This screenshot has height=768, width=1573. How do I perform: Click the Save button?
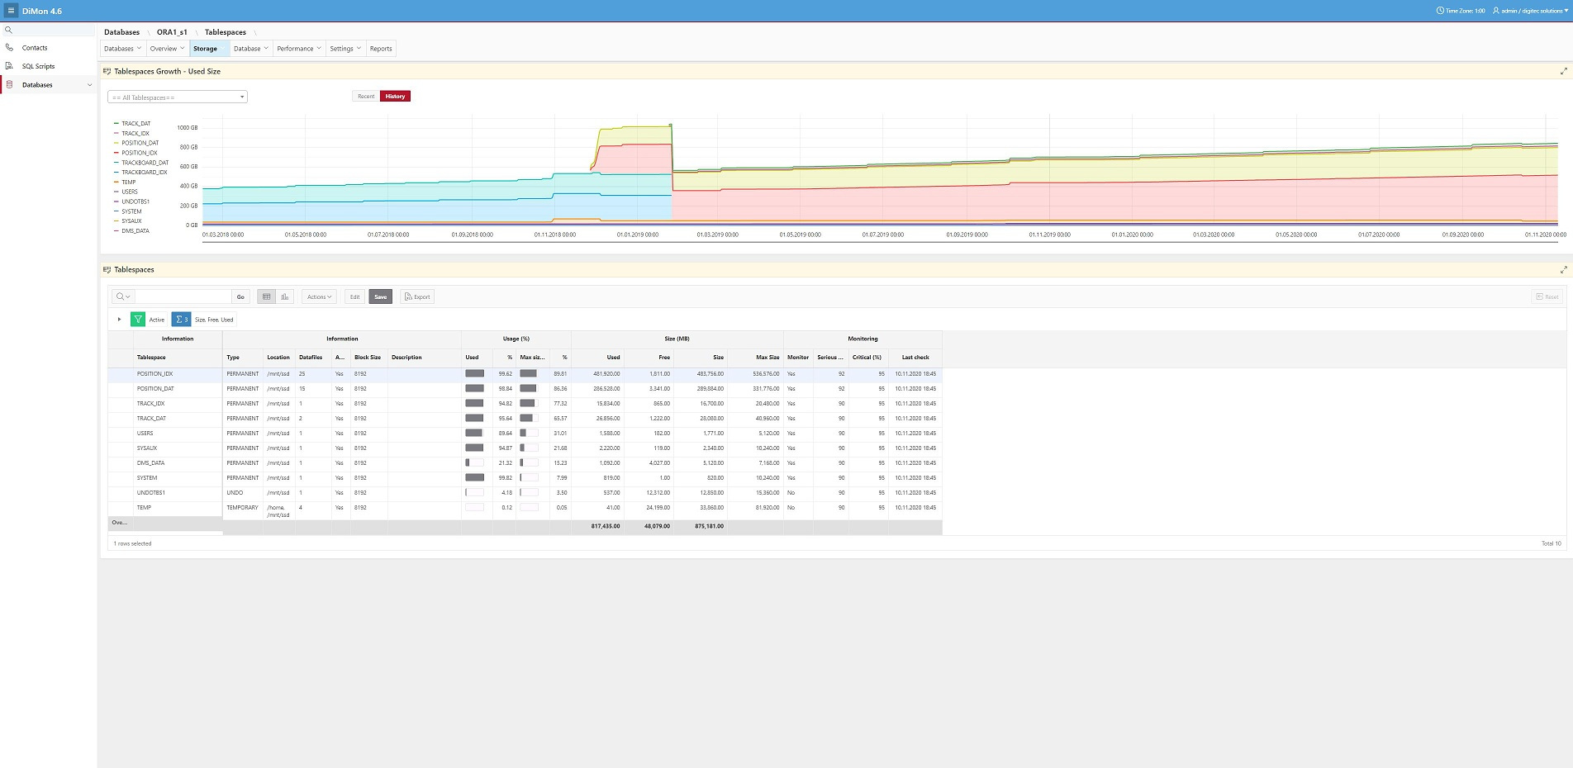tap(380, 296)
